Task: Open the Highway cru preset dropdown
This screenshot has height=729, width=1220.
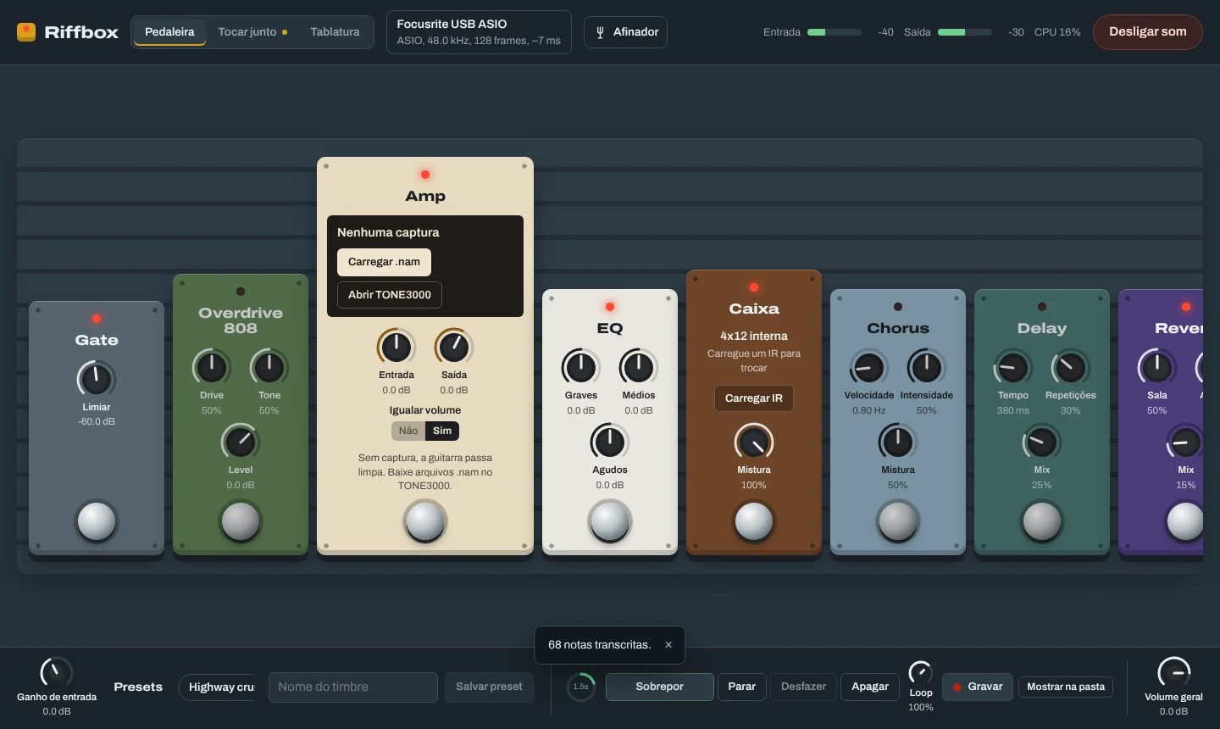Action: tap(217, 687)
